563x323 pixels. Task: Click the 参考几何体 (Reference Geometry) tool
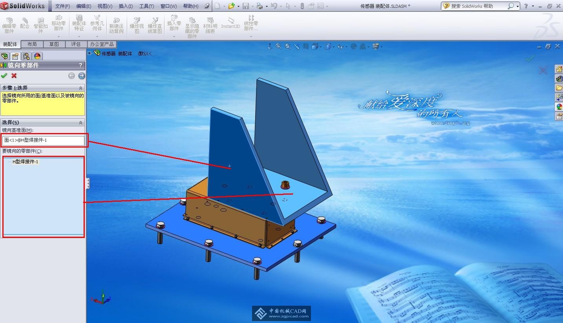[x=97, y=24]
